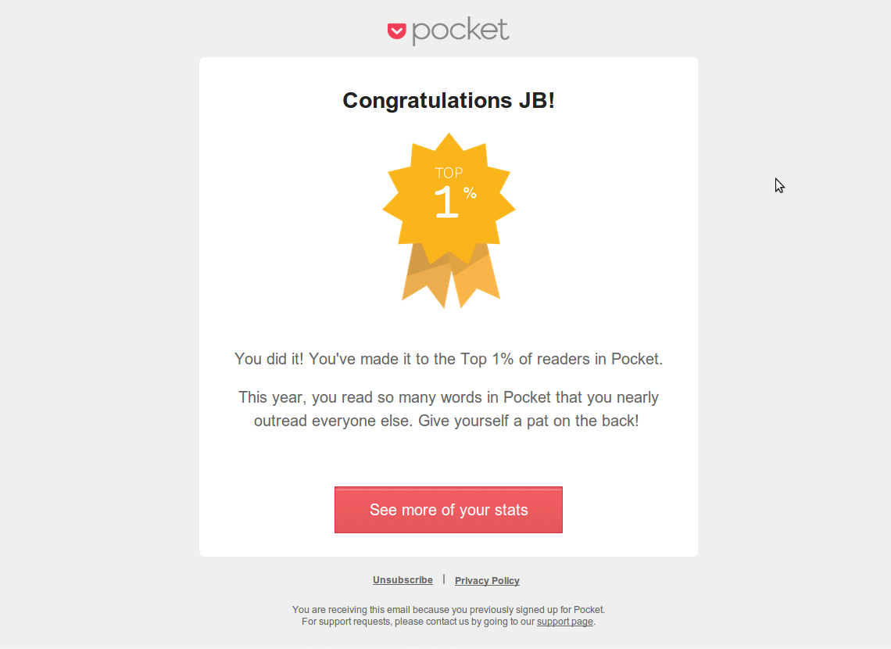Click the gray "pocket" wordmark
Screen dimensions: 891x649
pyautogui.click(x=460, y=30)
